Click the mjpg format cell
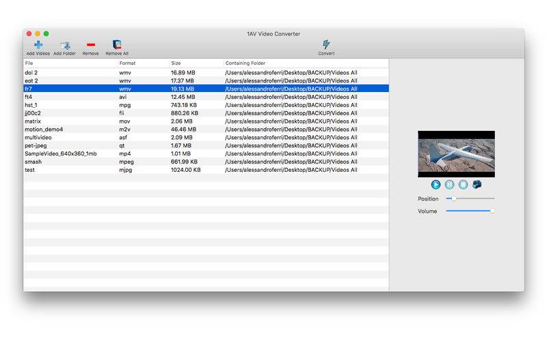547x341 pixels. click(x=126, y=170)
